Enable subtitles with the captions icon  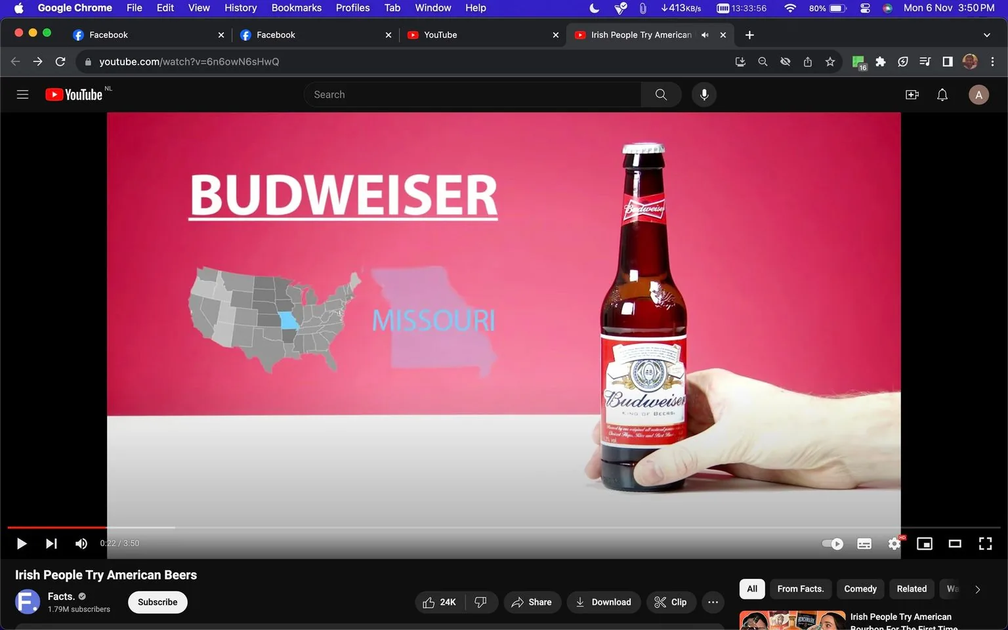click(x=864, y=543)
